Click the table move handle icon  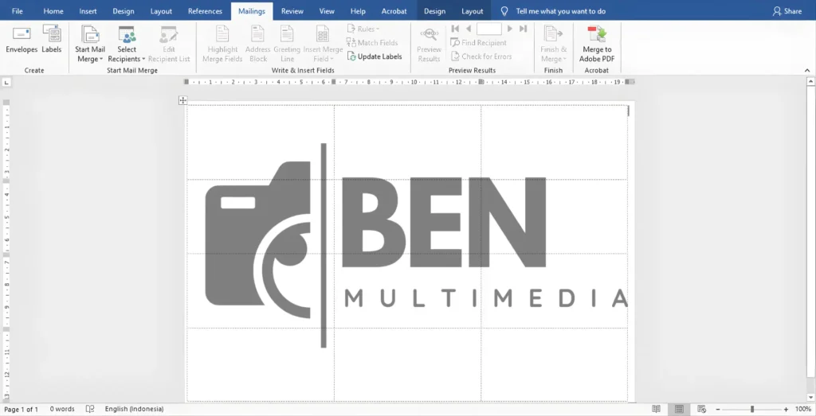pos(183,100)
